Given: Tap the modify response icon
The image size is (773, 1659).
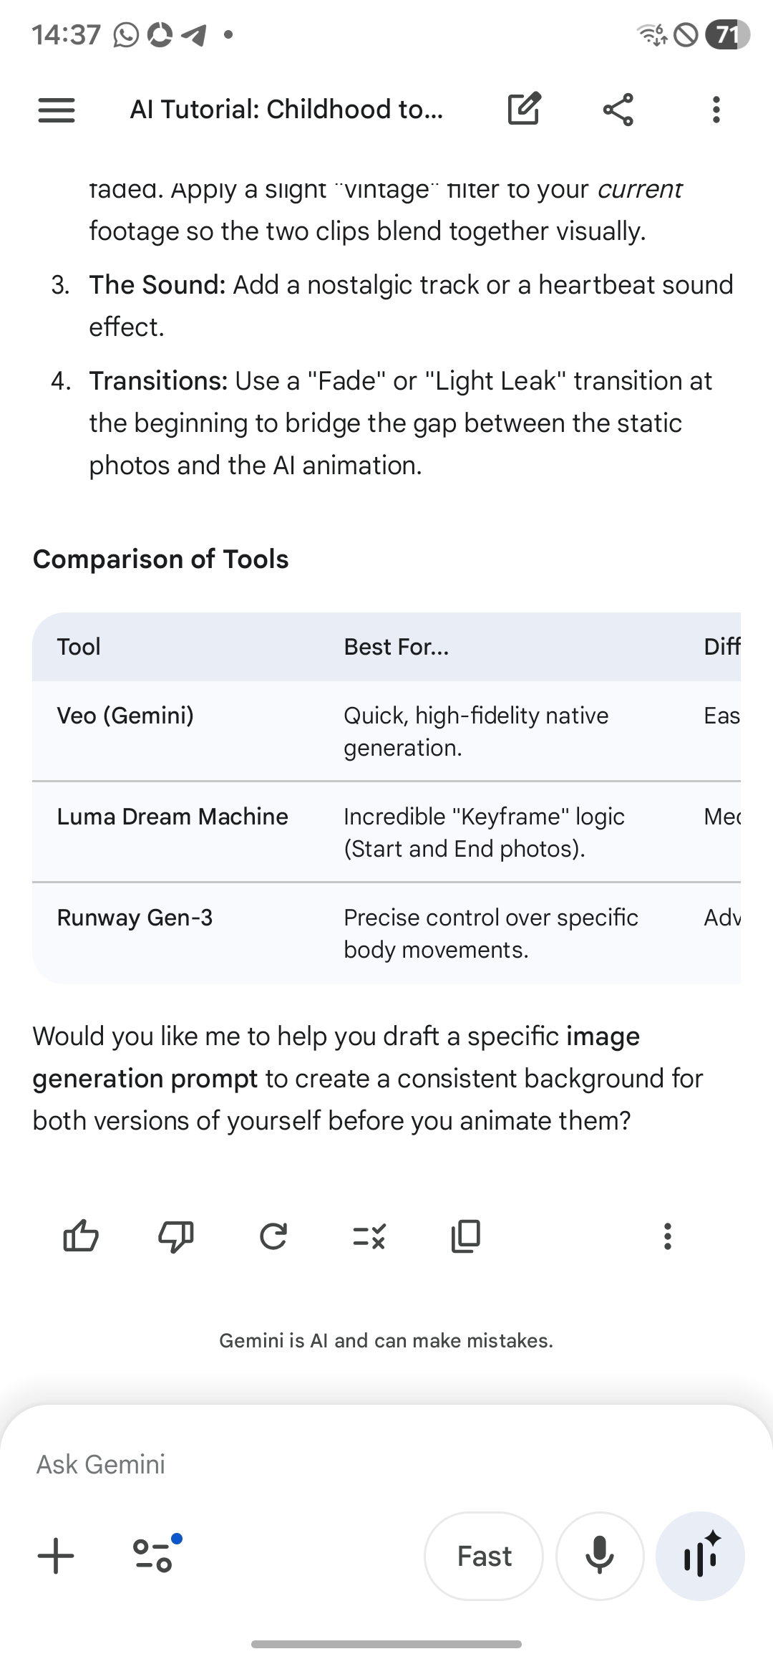Looking at the screenshot, I should tap(369, 1236).
